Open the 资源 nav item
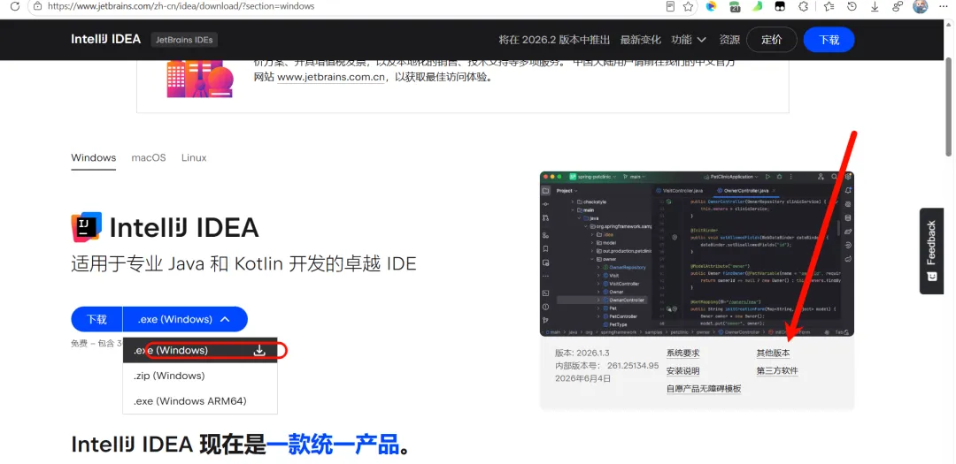The image size is (956, 464). click(x=729, y=40)
